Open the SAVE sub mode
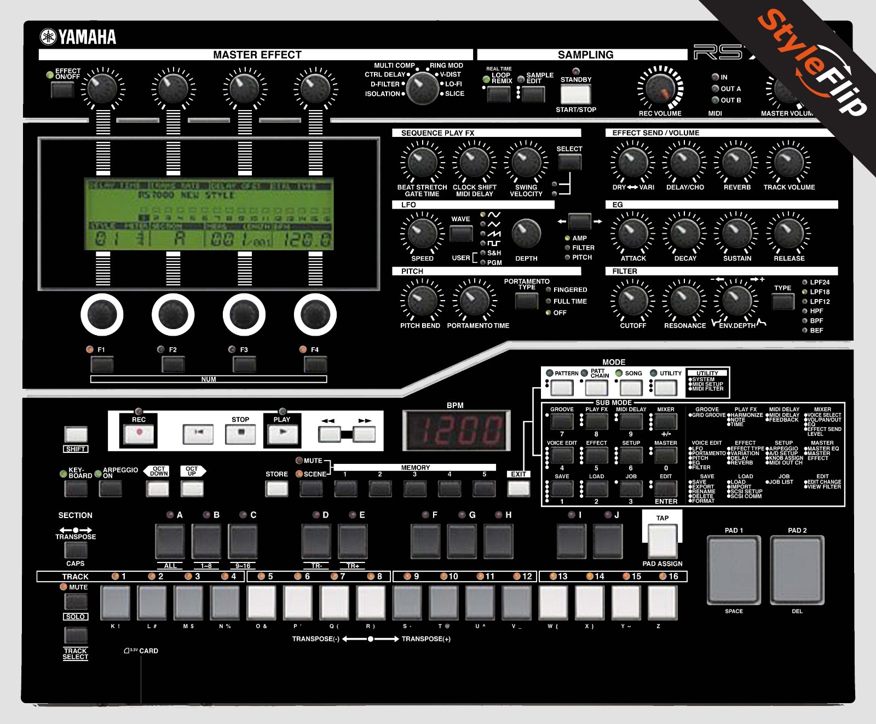Viewport: 876px width, 724px height. [562, 489]
